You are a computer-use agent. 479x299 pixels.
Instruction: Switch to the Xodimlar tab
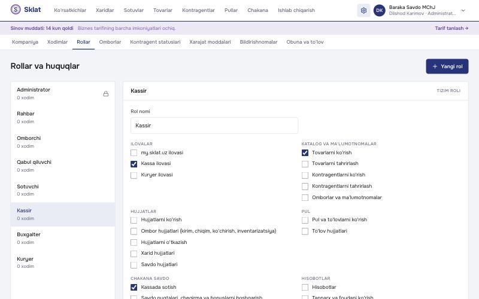point(57,42)
